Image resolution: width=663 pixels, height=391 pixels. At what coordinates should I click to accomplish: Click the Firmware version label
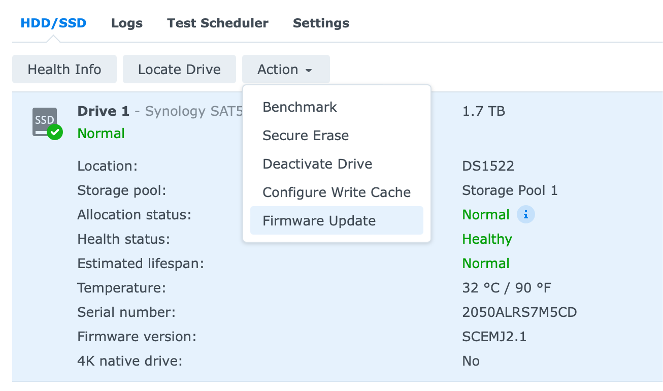(137, 337)
